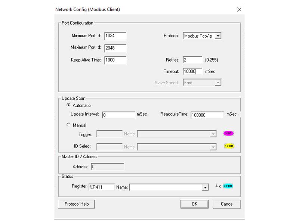Click the Timeout input field
This screenshot has width=299, height=224.
click(x=192, y=71)
